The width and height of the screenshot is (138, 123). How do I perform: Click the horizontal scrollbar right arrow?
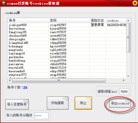(x=124, y=80)
